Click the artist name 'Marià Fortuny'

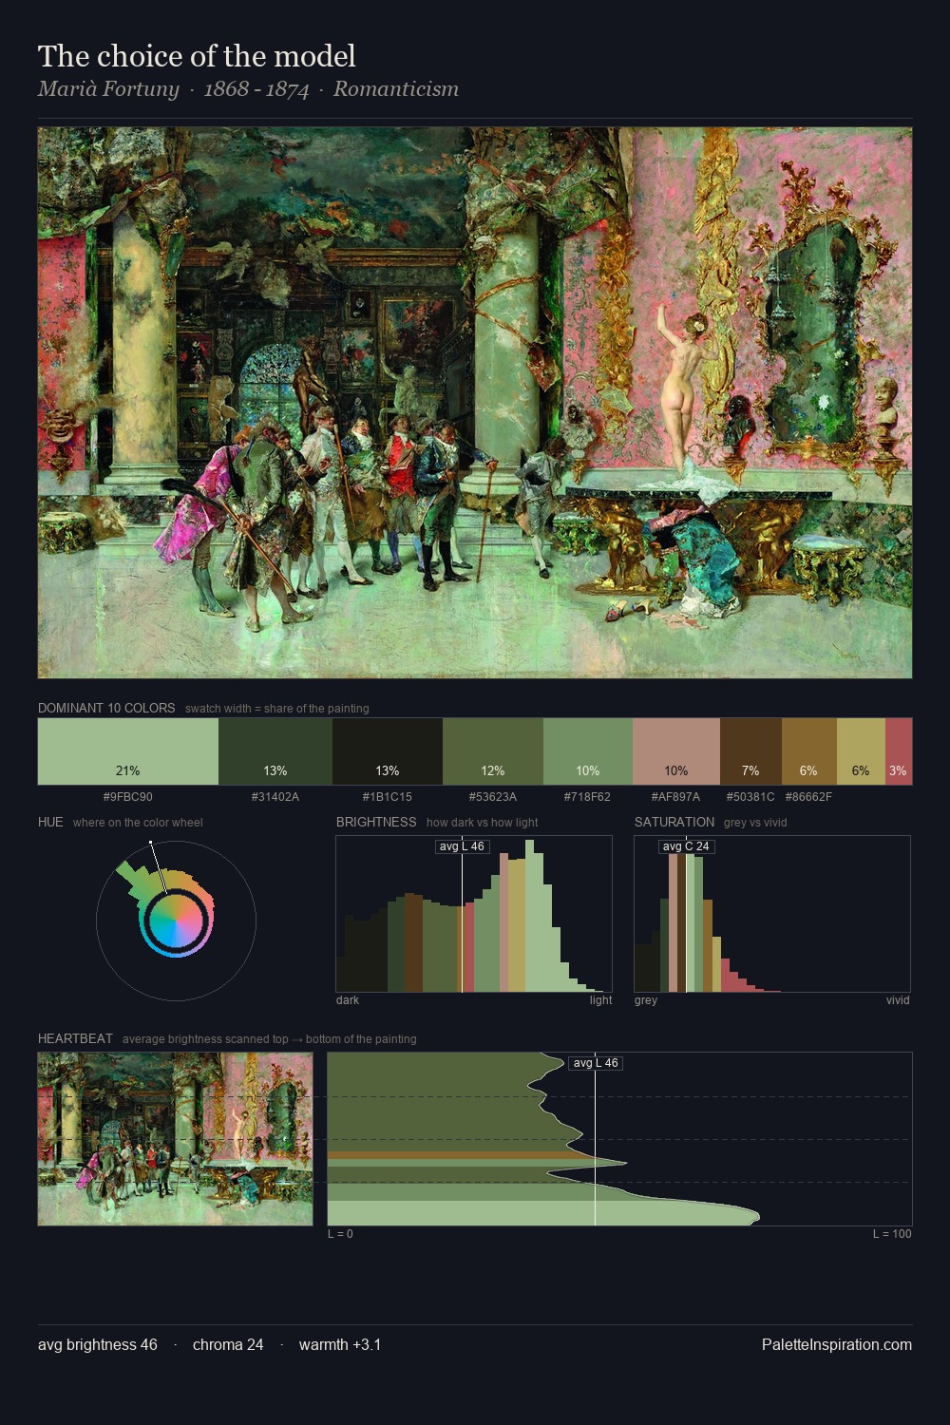108,89
